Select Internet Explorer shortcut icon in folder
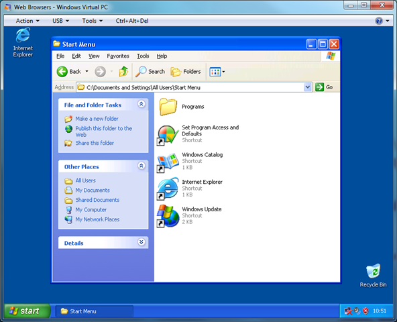Screen dimensions: 397x322 coord(168,189)
